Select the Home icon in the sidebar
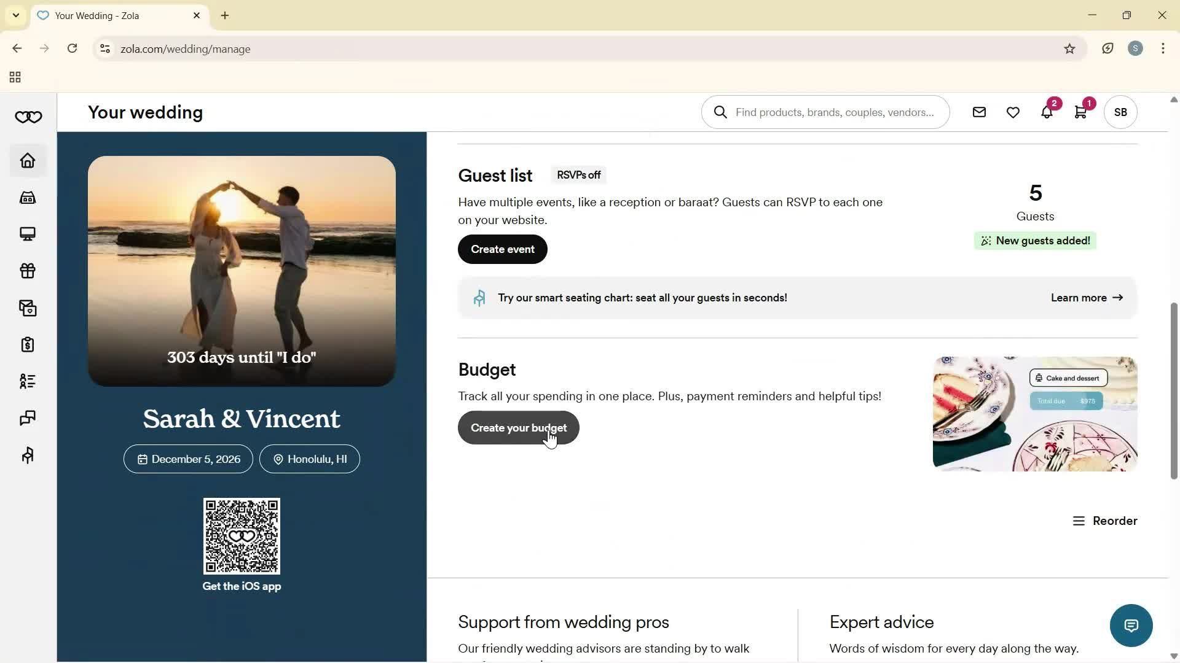Screen dimensions: 1180x663 [28, 160]
